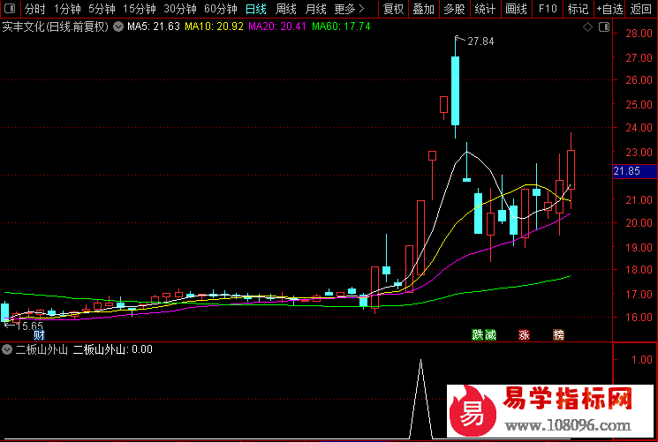This screenshot has width=658, height=442.
Task: Click the current price 21.85 tag
Action: [x=635, y=171]
